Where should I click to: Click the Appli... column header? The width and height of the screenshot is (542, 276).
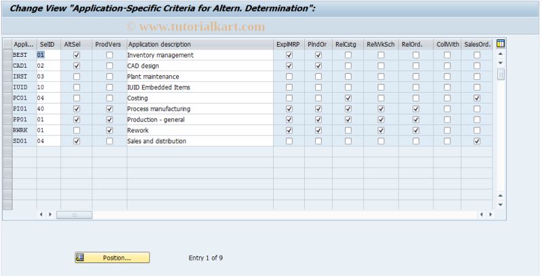24,44
